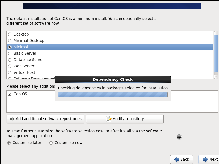Select the Web Server install type
Screen dimensions: 219x164
[x=10, y=66]
